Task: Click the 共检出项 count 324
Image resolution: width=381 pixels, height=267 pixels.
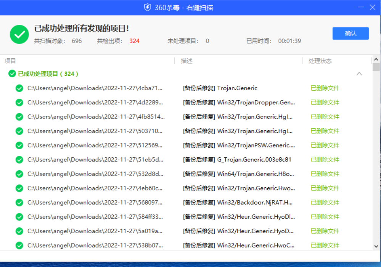Action: [134, 41]
